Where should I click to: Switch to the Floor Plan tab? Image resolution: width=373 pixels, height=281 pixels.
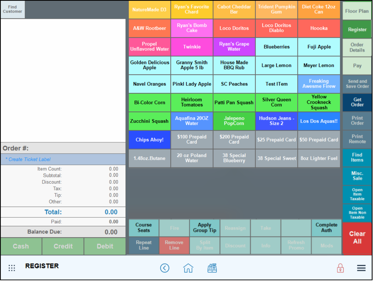357,11
